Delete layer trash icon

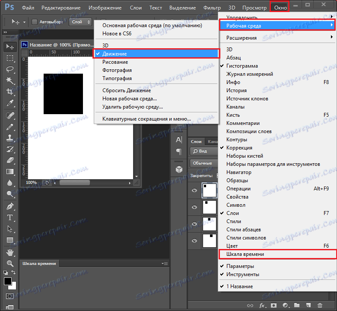coord(320,305)
